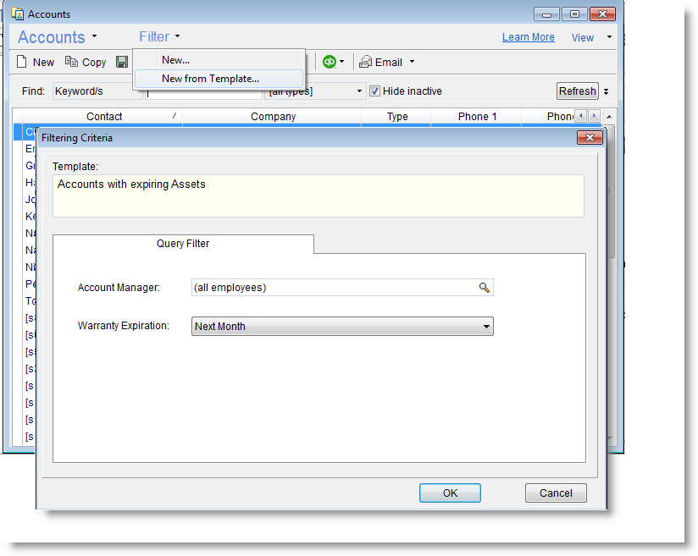Click the Accounts window title icon
The height and width of the screenshot is (556, 698).
coord(16,14)
